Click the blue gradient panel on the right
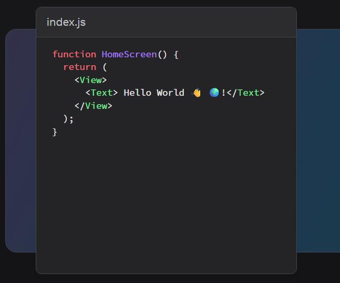This screenshot has width=340, height=283. [x=318, y=142]
